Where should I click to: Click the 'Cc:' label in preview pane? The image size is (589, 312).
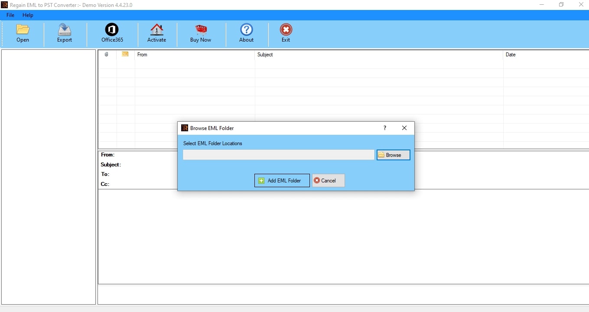[x=105, y=184]
